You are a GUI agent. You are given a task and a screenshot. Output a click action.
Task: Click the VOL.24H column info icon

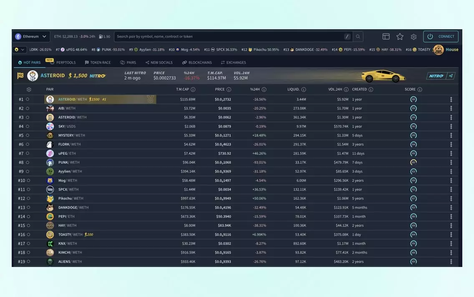(346, 89)
